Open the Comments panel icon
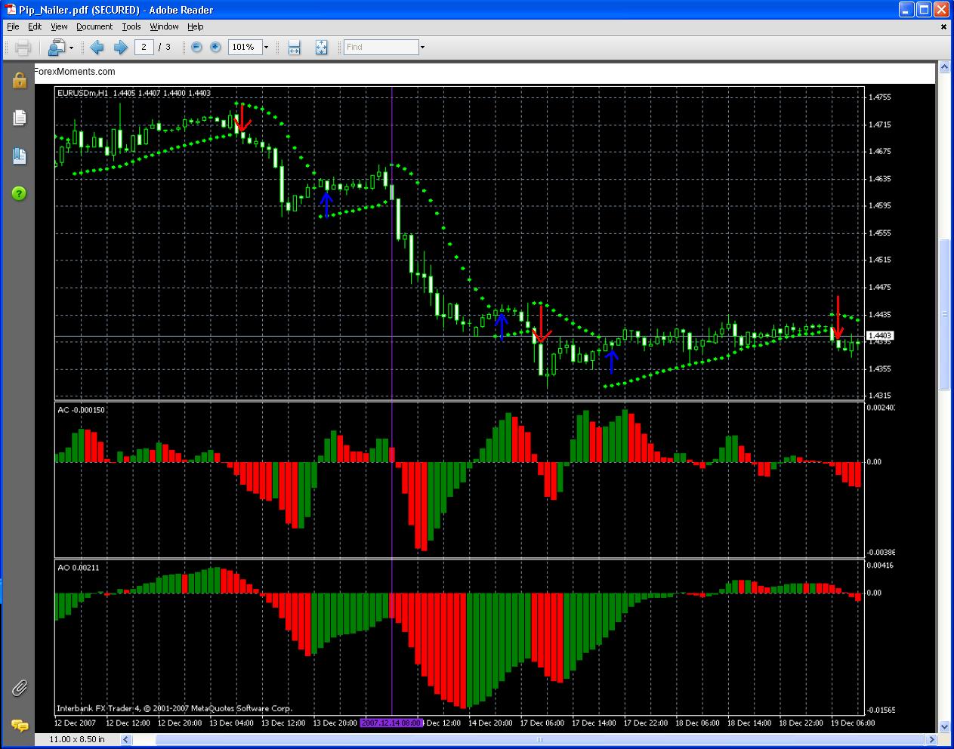This screenshot has height=749, width=954. [19, 726]
